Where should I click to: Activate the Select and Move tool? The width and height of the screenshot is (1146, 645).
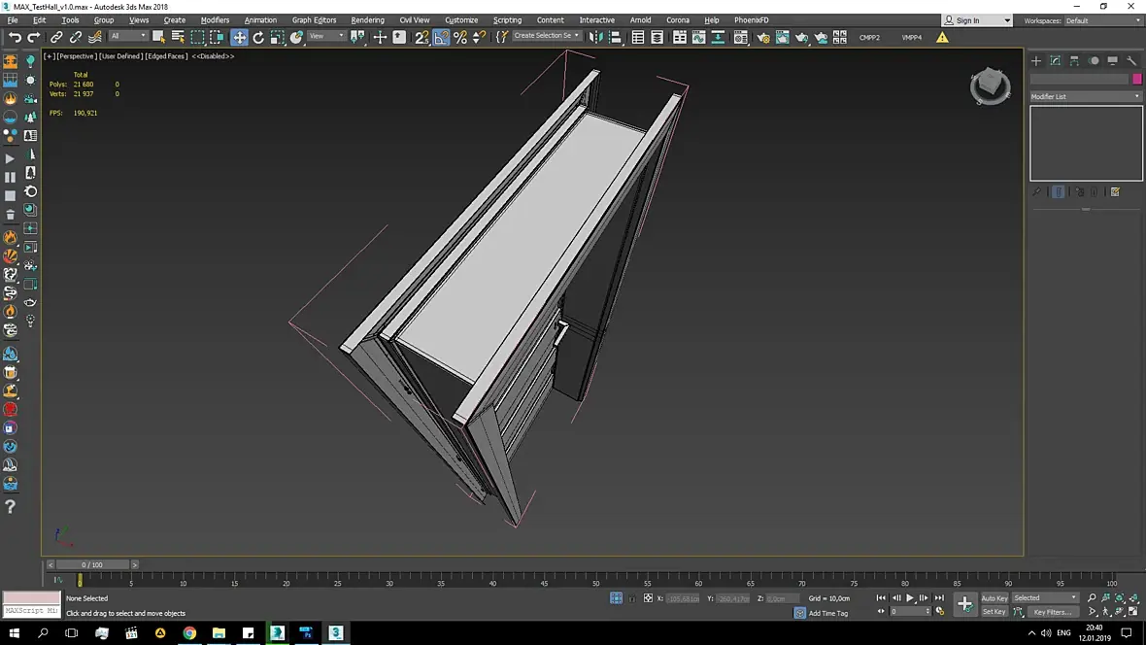pos(239,37)
